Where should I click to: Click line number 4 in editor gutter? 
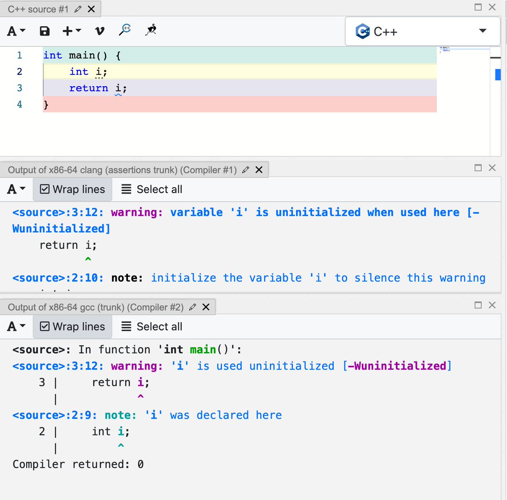tap(19, 104)
